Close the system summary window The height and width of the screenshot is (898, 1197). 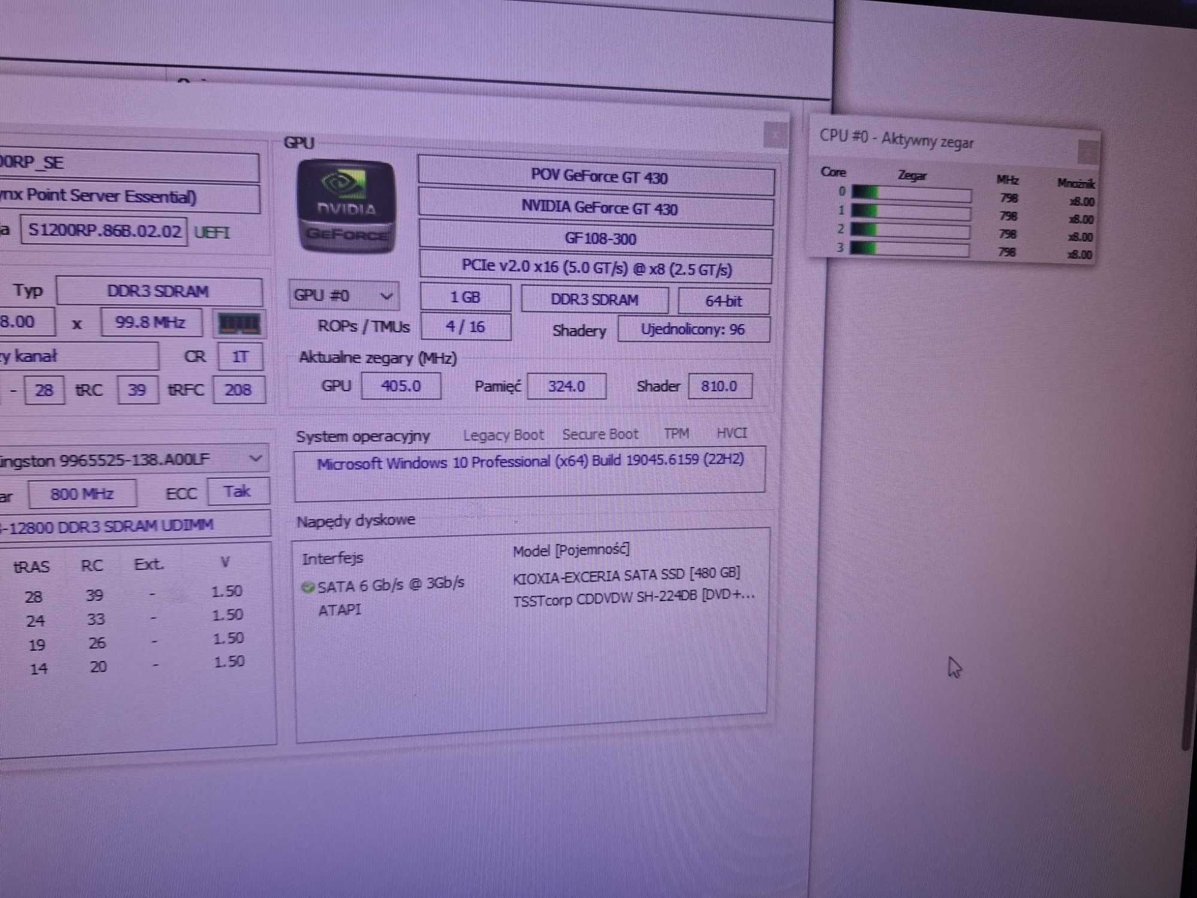tap(776, 135)
